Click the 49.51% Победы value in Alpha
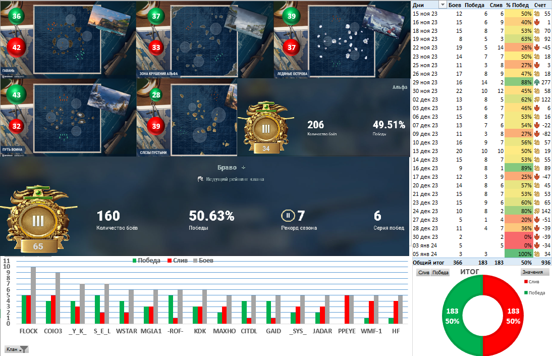This screenshot has height=356, width=552. (x=389, y=125)
